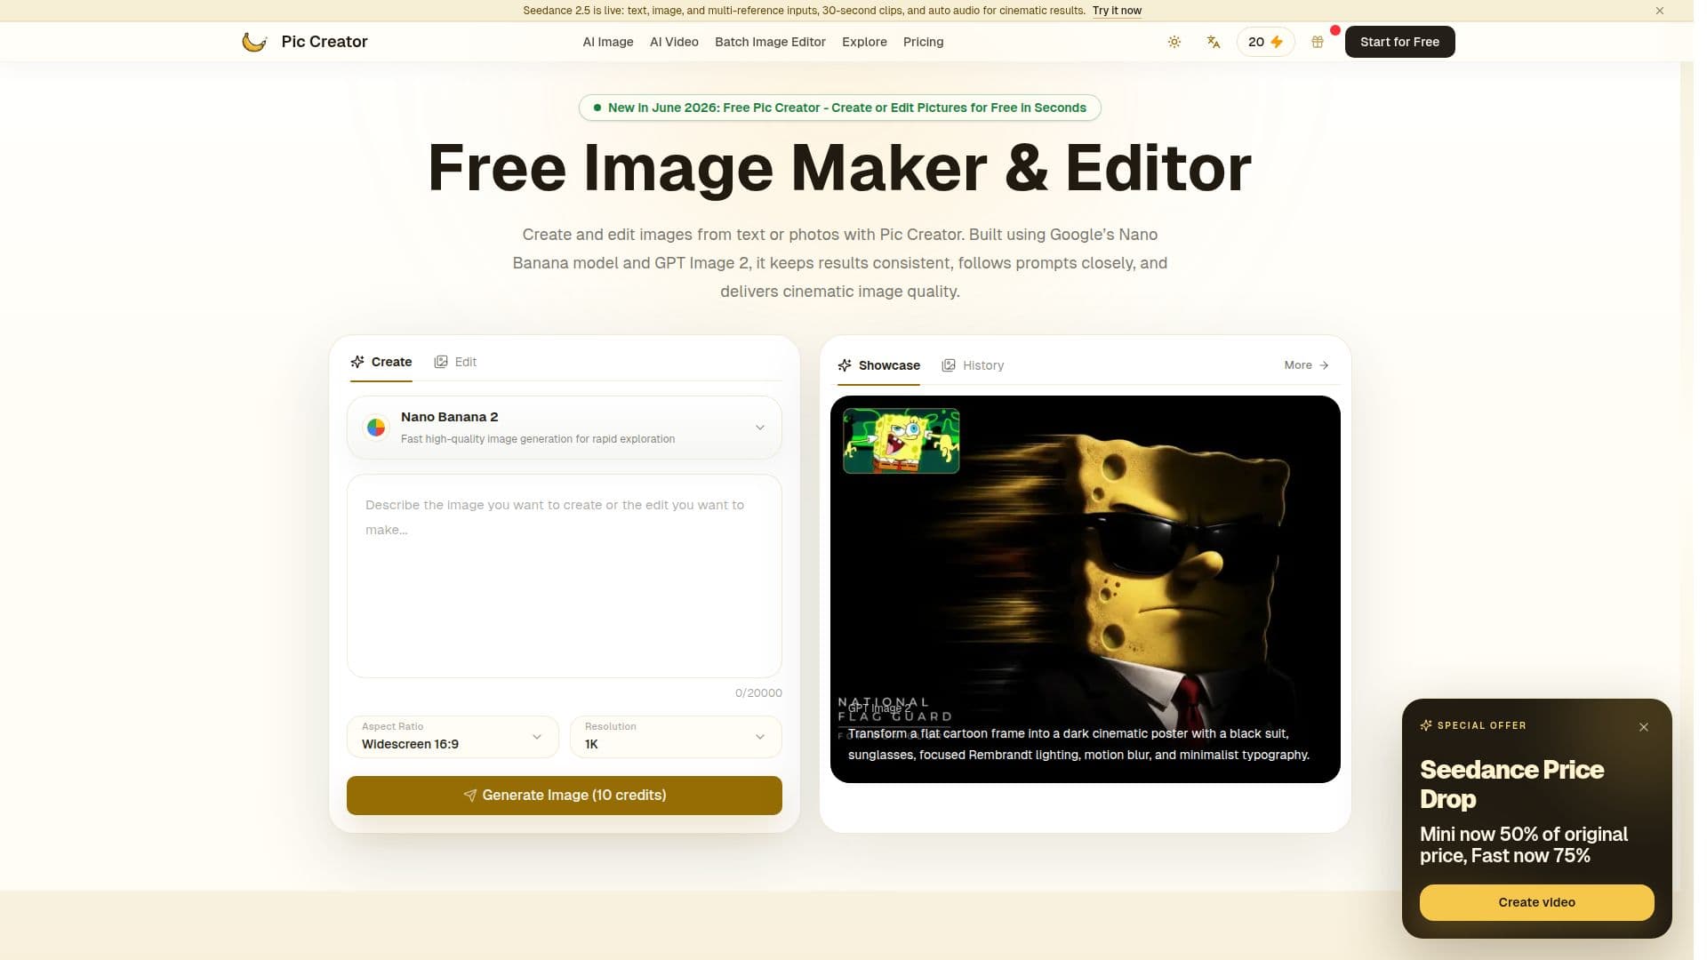Image resolution: width=1707 pixels, height=960 pixels.
Task: Click the New in June 2026 announcement pill
Action: (x=839, y=108)
